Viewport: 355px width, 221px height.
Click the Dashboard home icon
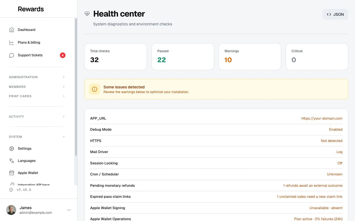12,30
